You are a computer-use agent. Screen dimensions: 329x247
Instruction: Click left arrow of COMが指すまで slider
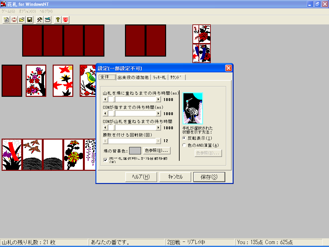coord(105,114)
